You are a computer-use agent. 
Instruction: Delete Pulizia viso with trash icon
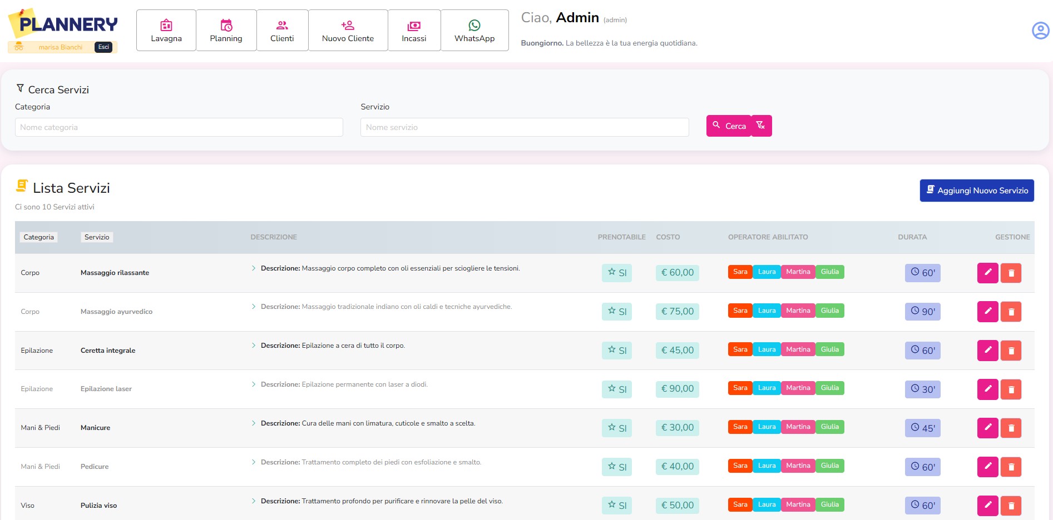[x=1011, y=506]
